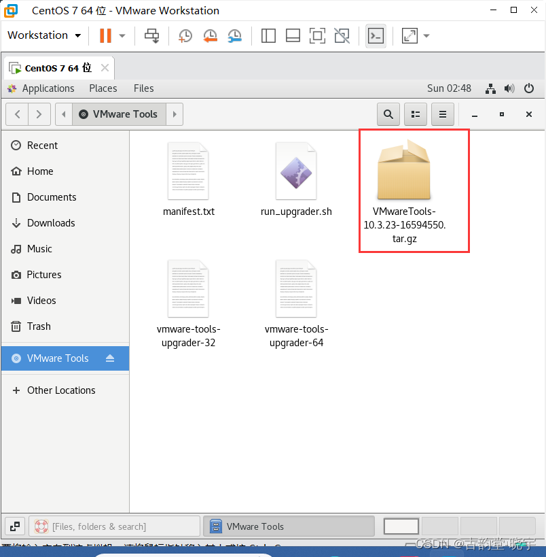The height and width of the screenshot is (557, 546).
Task: Go forward in the file manager
Action: coord(39,114)
